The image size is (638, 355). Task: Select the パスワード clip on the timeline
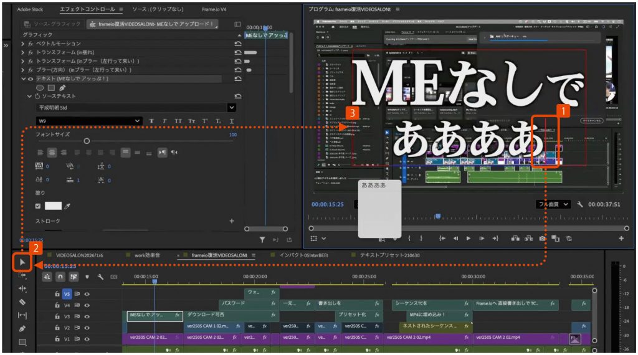tap(234, 304)
